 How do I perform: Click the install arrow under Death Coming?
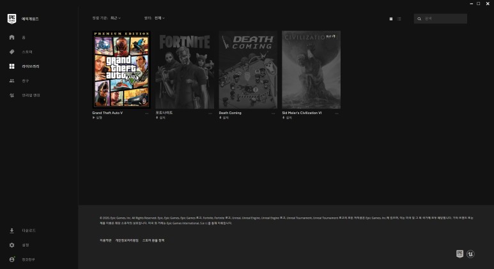[x=220, y=117]
